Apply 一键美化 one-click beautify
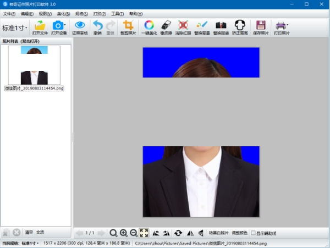This screenshot has width=330, height=248. click(149, 26)
